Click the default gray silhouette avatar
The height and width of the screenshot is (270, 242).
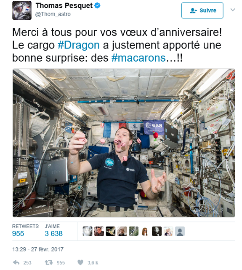180,231
